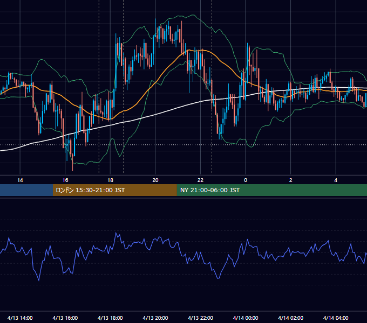Click the 4/13 20:00 date label
Screen dimensions: 367x323
(155, 318)
